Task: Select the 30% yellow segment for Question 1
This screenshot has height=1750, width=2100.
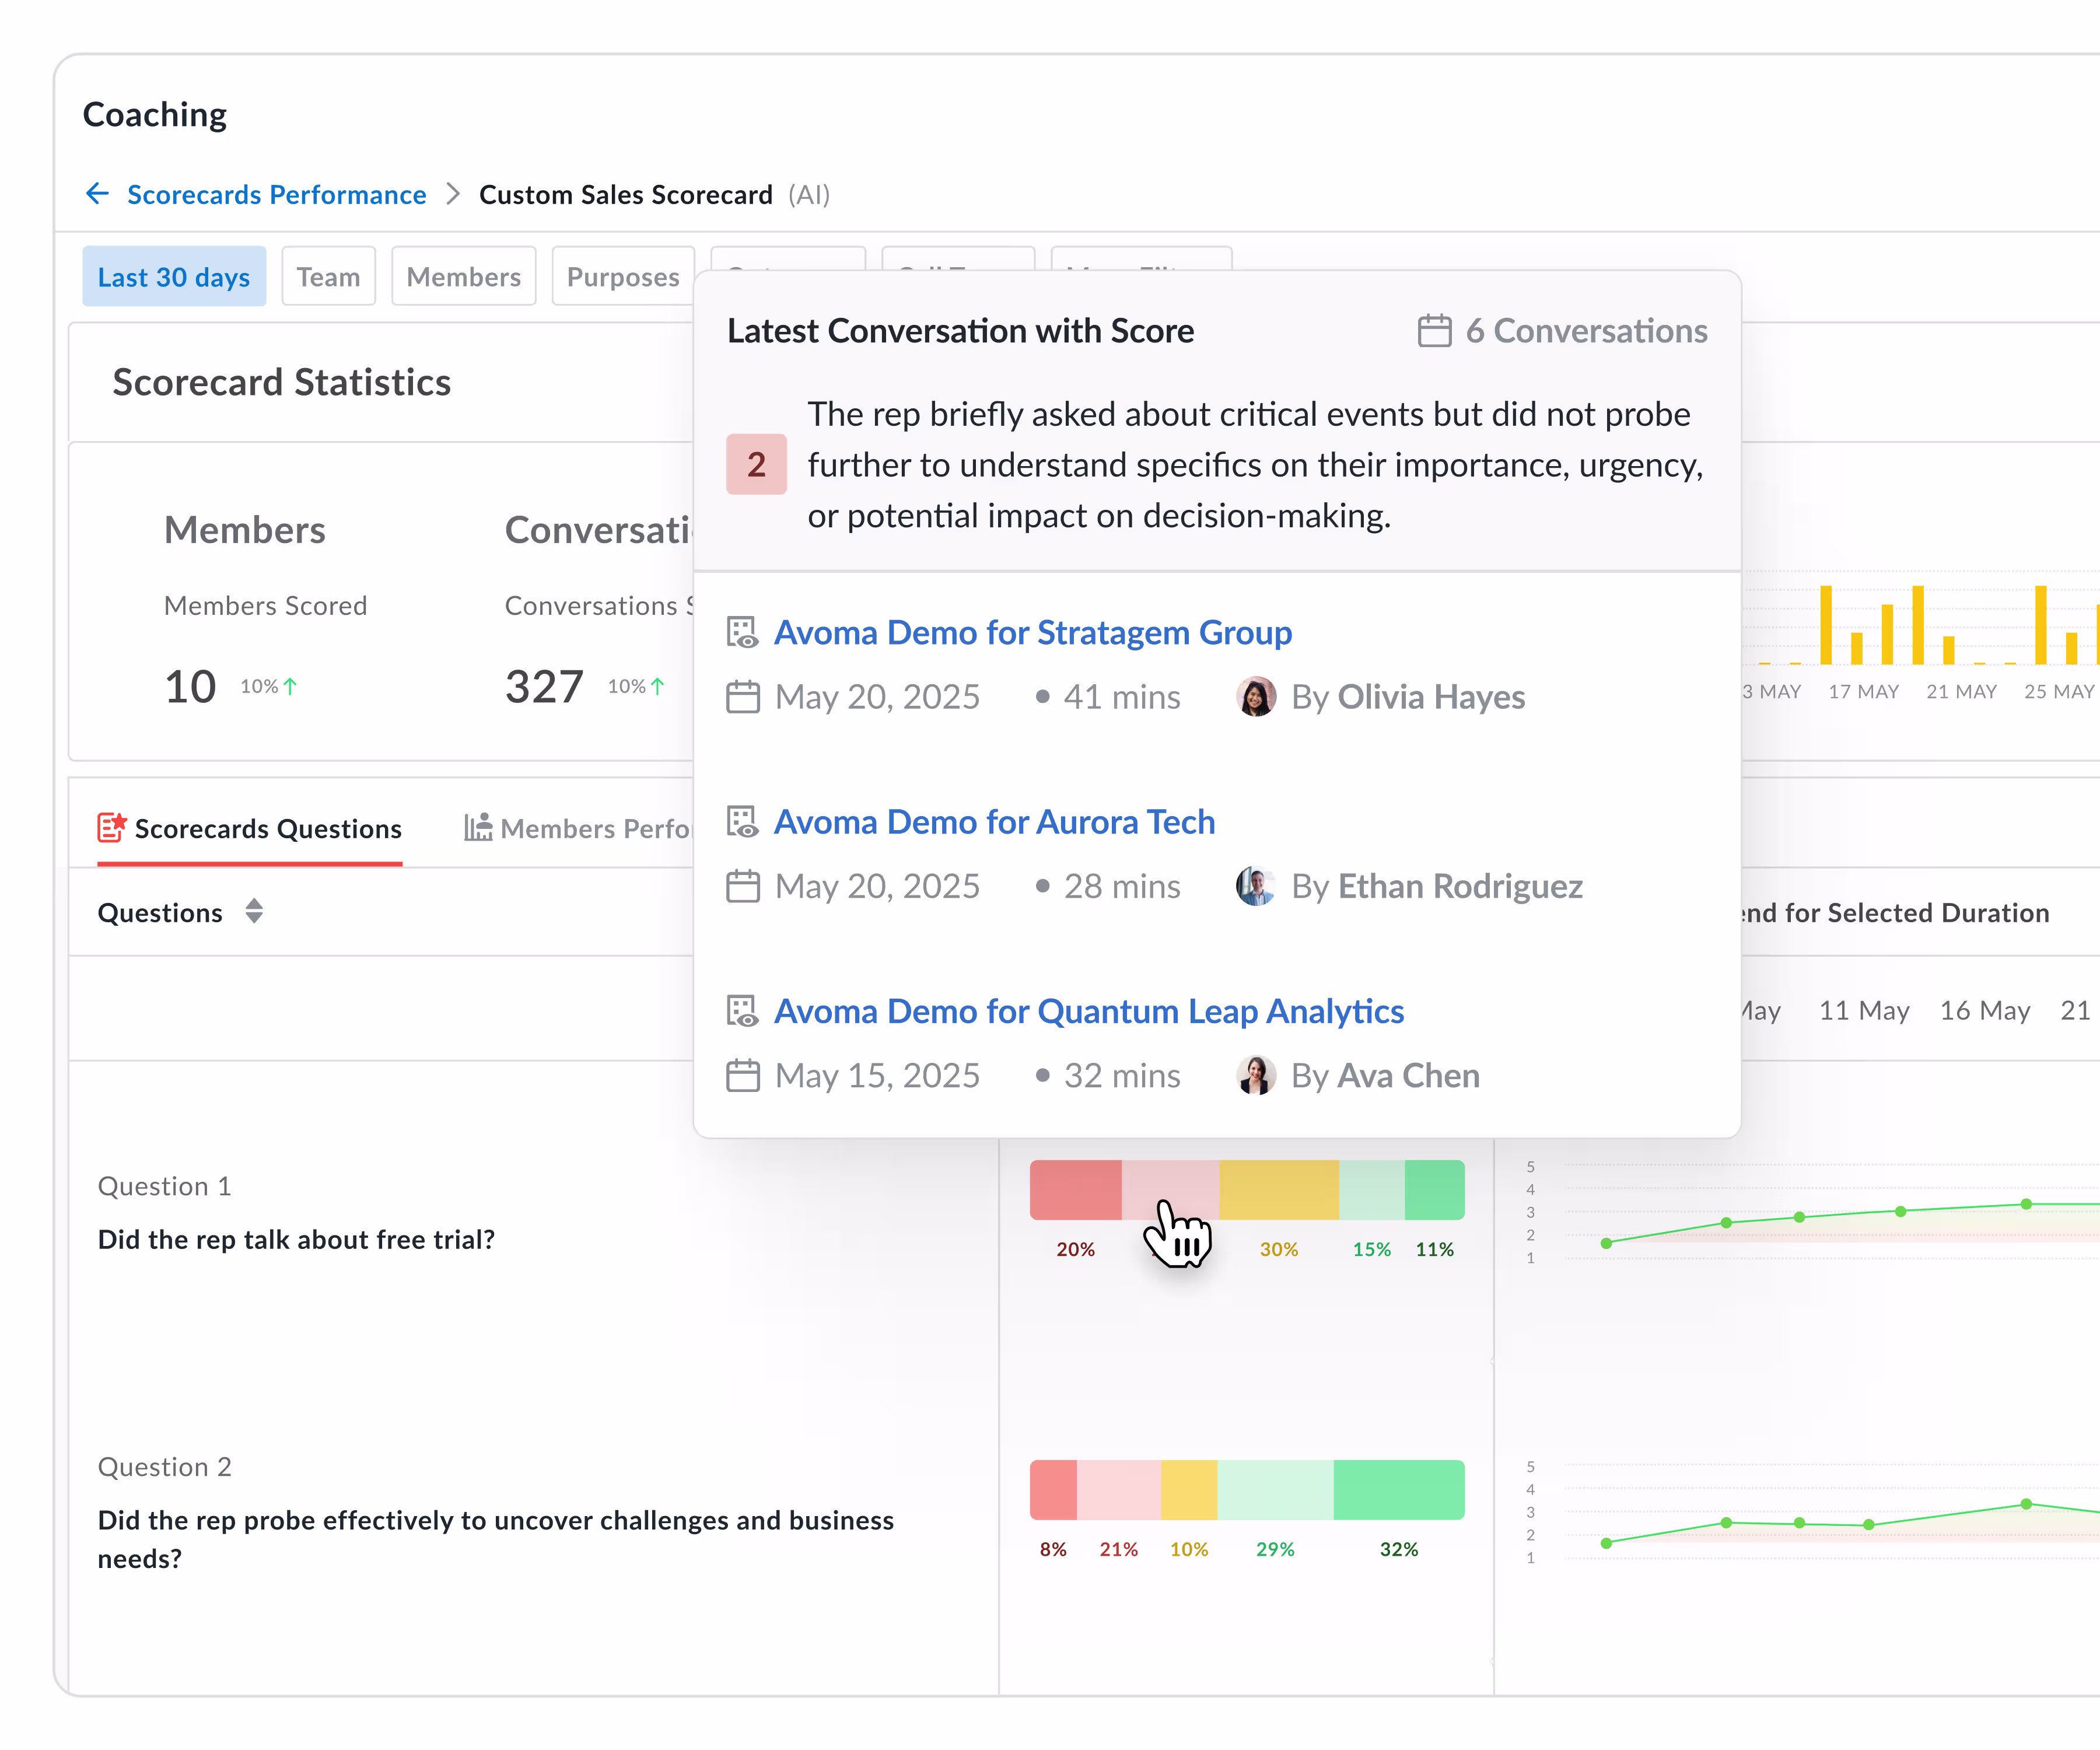Action: (1279, 1190)
